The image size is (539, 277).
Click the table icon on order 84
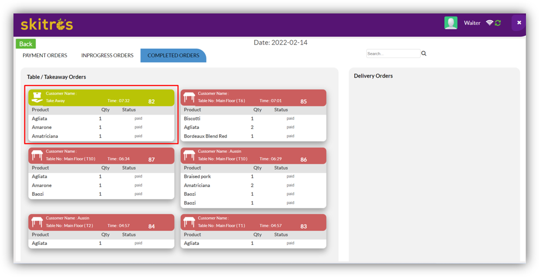pyautogui.click(x=37, y=222)
